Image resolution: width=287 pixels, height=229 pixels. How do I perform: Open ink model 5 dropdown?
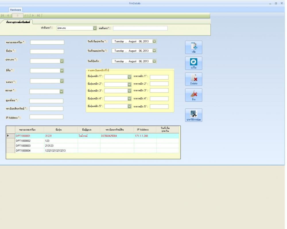(129, 106)
